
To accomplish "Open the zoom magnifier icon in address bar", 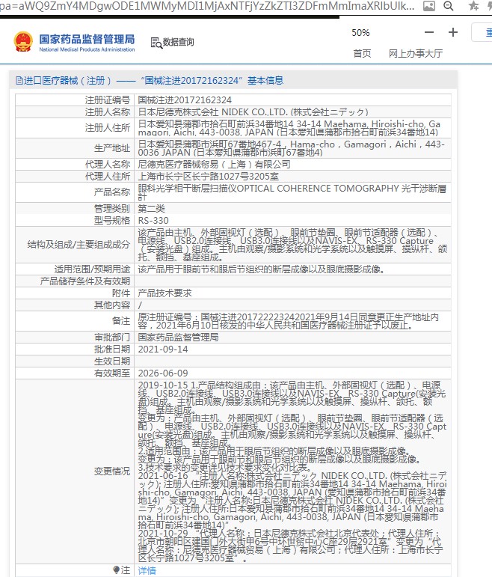I will pos(448,6).
